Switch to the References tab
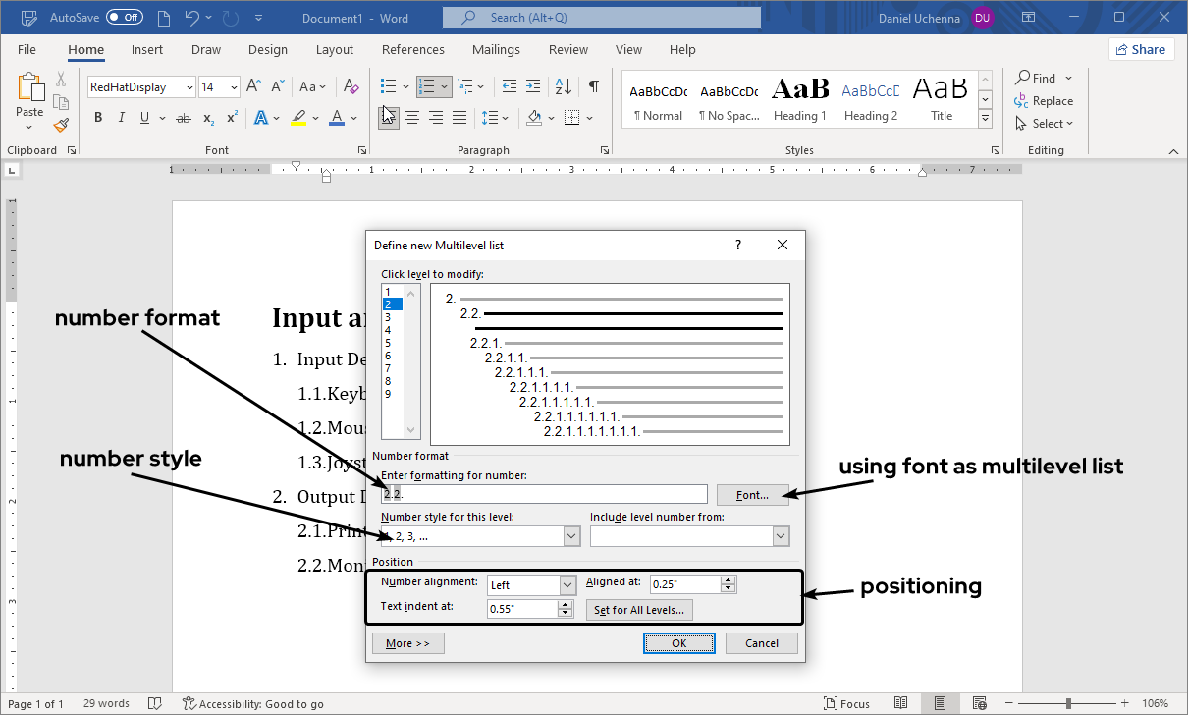 tap(412, 50)
